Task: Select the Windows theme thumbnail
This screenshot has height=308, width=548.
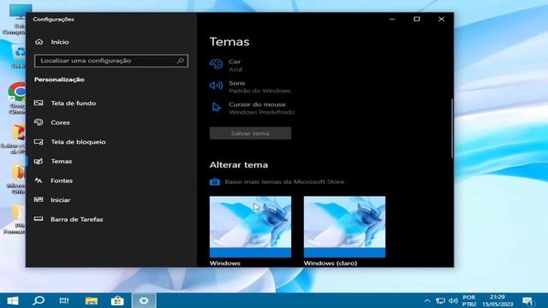Action: point(250,227)
